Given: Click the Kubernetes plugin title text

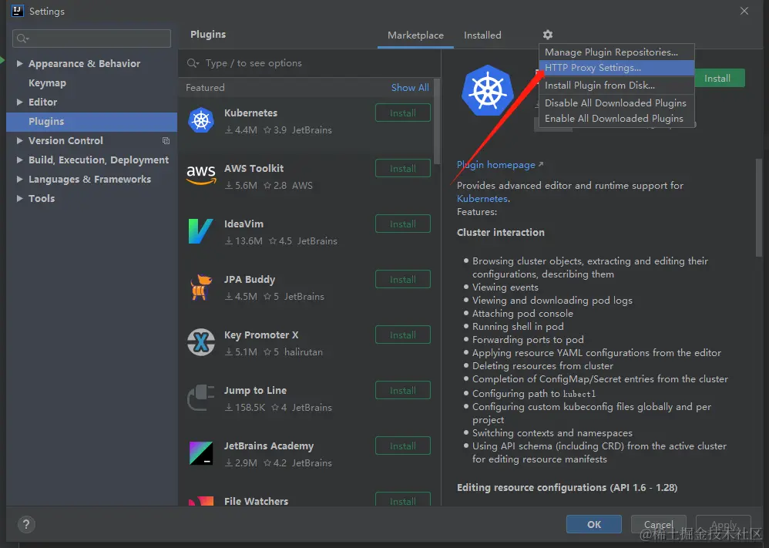Looking at the screenshot, I should click(250, 113).
